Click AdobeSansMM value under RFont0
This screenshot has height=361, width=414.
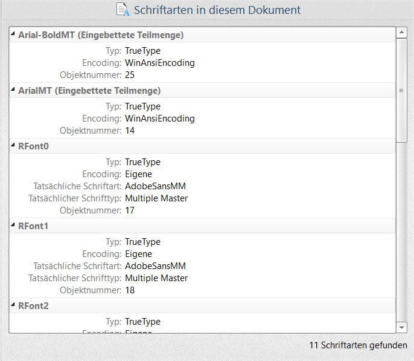155,186
